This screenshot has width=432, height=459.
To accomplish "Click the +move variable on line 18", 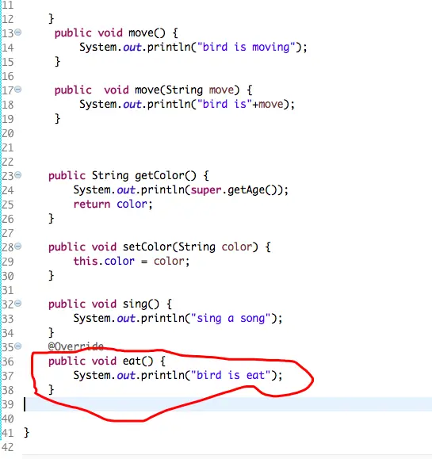I will click(268, 104).
